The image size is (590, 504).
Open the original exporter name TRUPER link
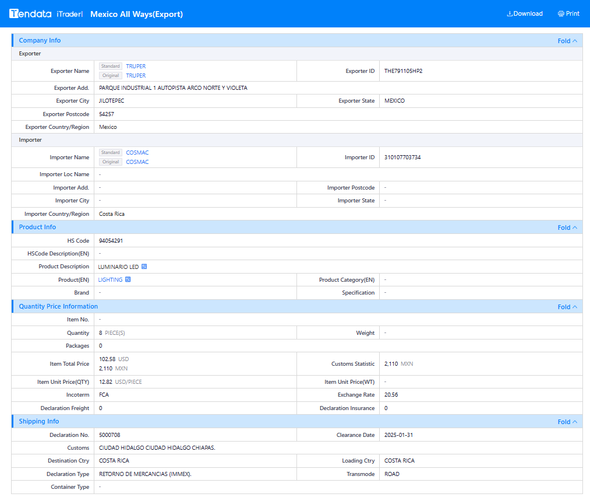tap(136, 76)
